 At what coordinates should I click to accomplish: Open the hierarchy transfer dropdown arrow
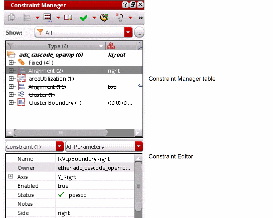tap(130, 17)
